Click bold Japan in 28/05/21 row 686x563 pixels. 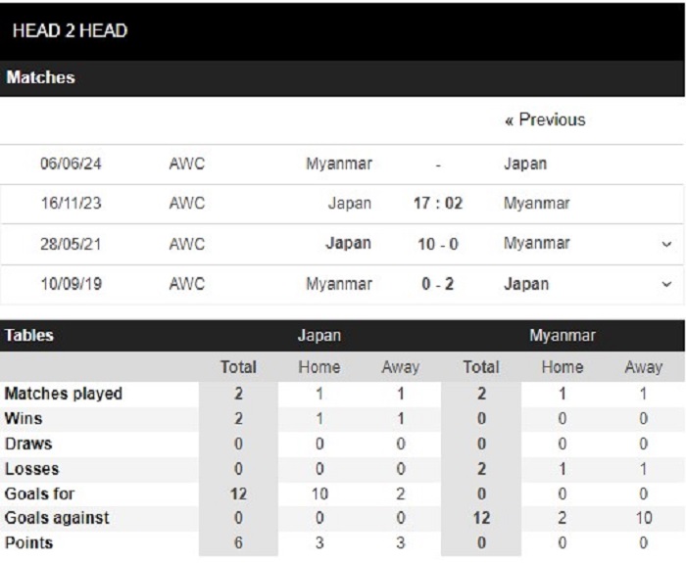[349, 243]
